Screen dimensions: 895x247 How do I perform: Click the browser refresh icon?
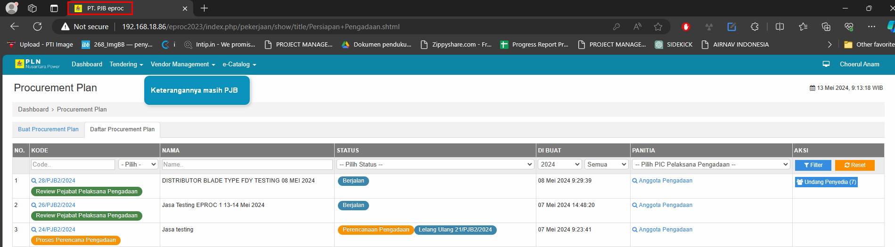point(38,27)
